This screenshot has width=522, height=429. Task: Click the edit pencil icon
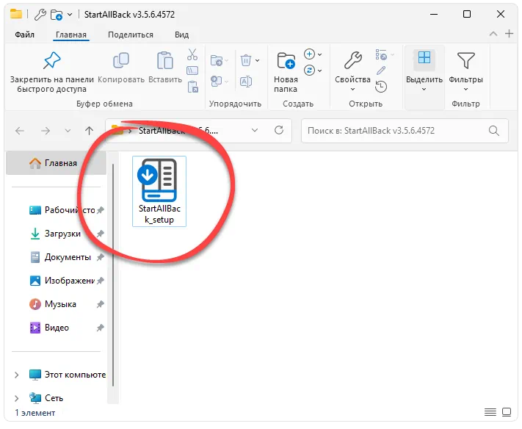(381, 71)
